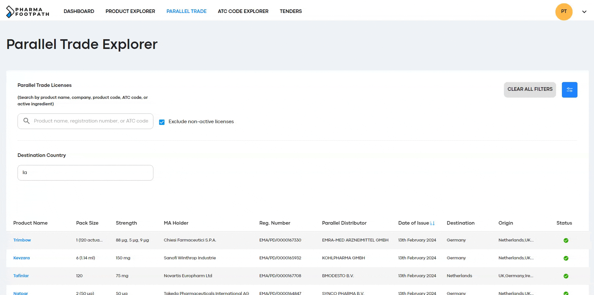Click Tafinlar strength 75 mg

[122, 276]
